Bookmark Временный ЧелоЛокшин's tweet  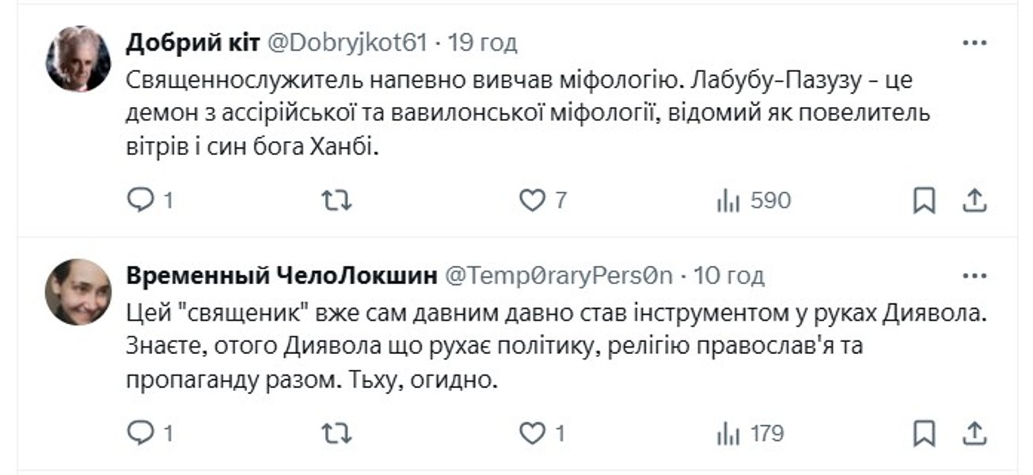(925, 431)
